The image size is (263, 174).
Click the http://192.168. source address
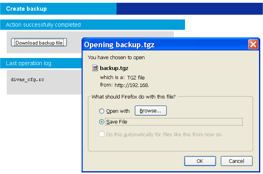click(x=133, y=85)
